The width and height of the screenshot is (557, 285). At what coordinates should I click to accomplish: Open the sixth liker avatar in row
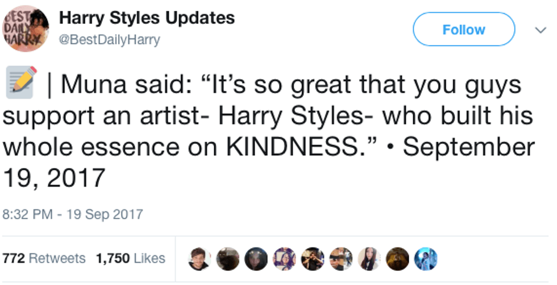[x=340, y=259]
